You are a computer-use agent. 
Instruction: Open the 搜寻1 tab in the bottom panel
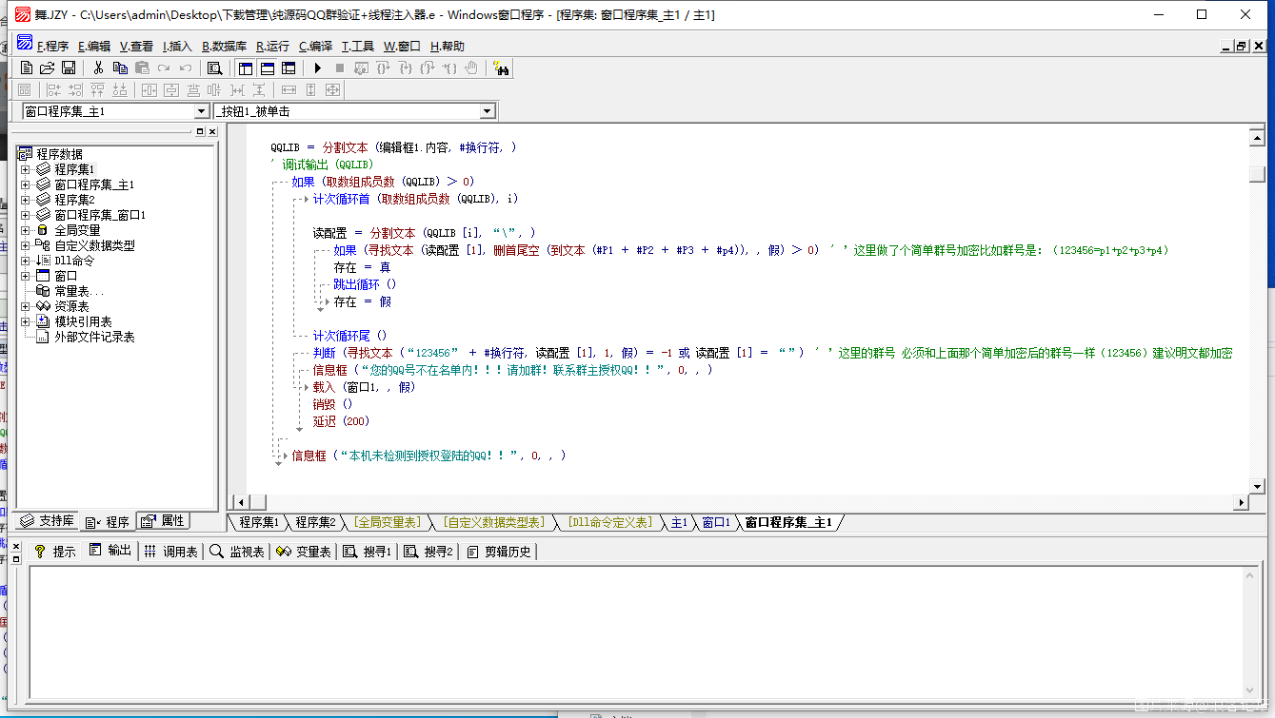pos(368,551)
